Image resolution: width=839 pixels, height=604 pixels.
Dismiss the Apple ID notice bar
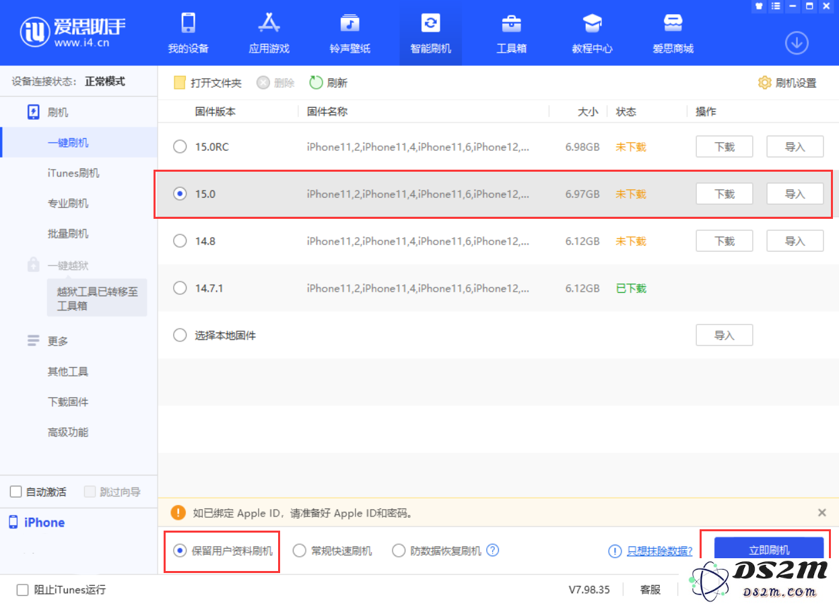[x=821, y=512]
